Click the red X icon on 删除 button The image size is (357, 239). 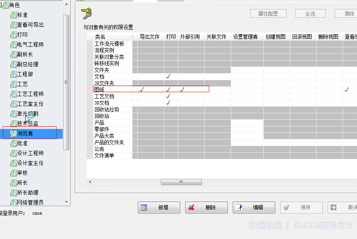tap(192, 207)
